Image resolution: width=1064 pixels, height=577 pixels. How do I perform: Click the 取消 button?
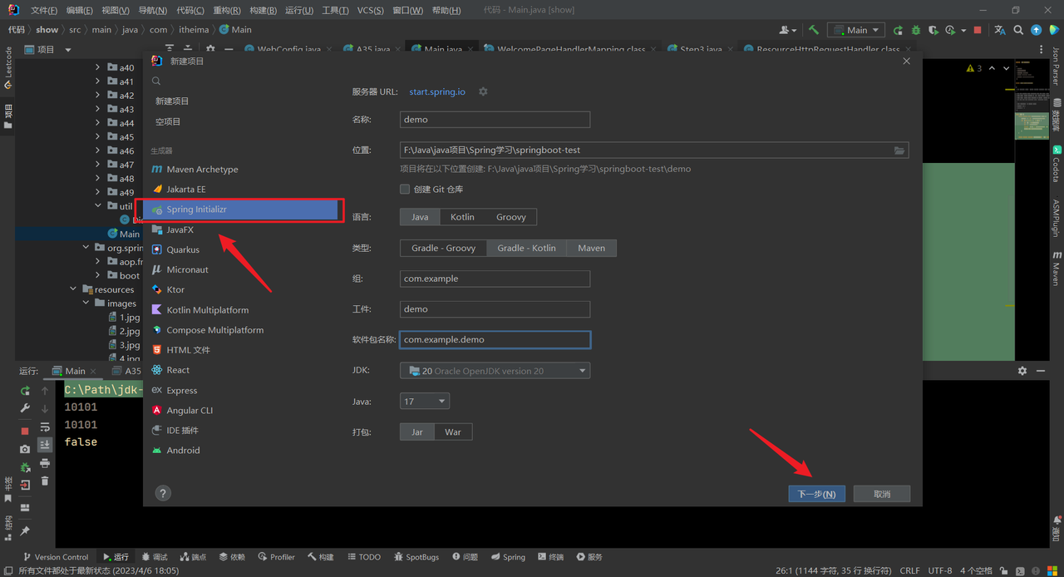[x=882, y=494]
